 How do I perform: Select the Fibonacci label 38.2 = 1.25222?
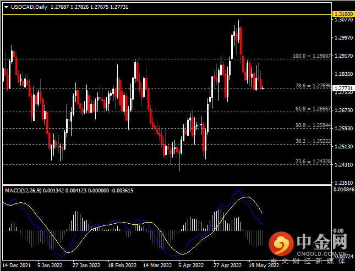tap(313, 141)
